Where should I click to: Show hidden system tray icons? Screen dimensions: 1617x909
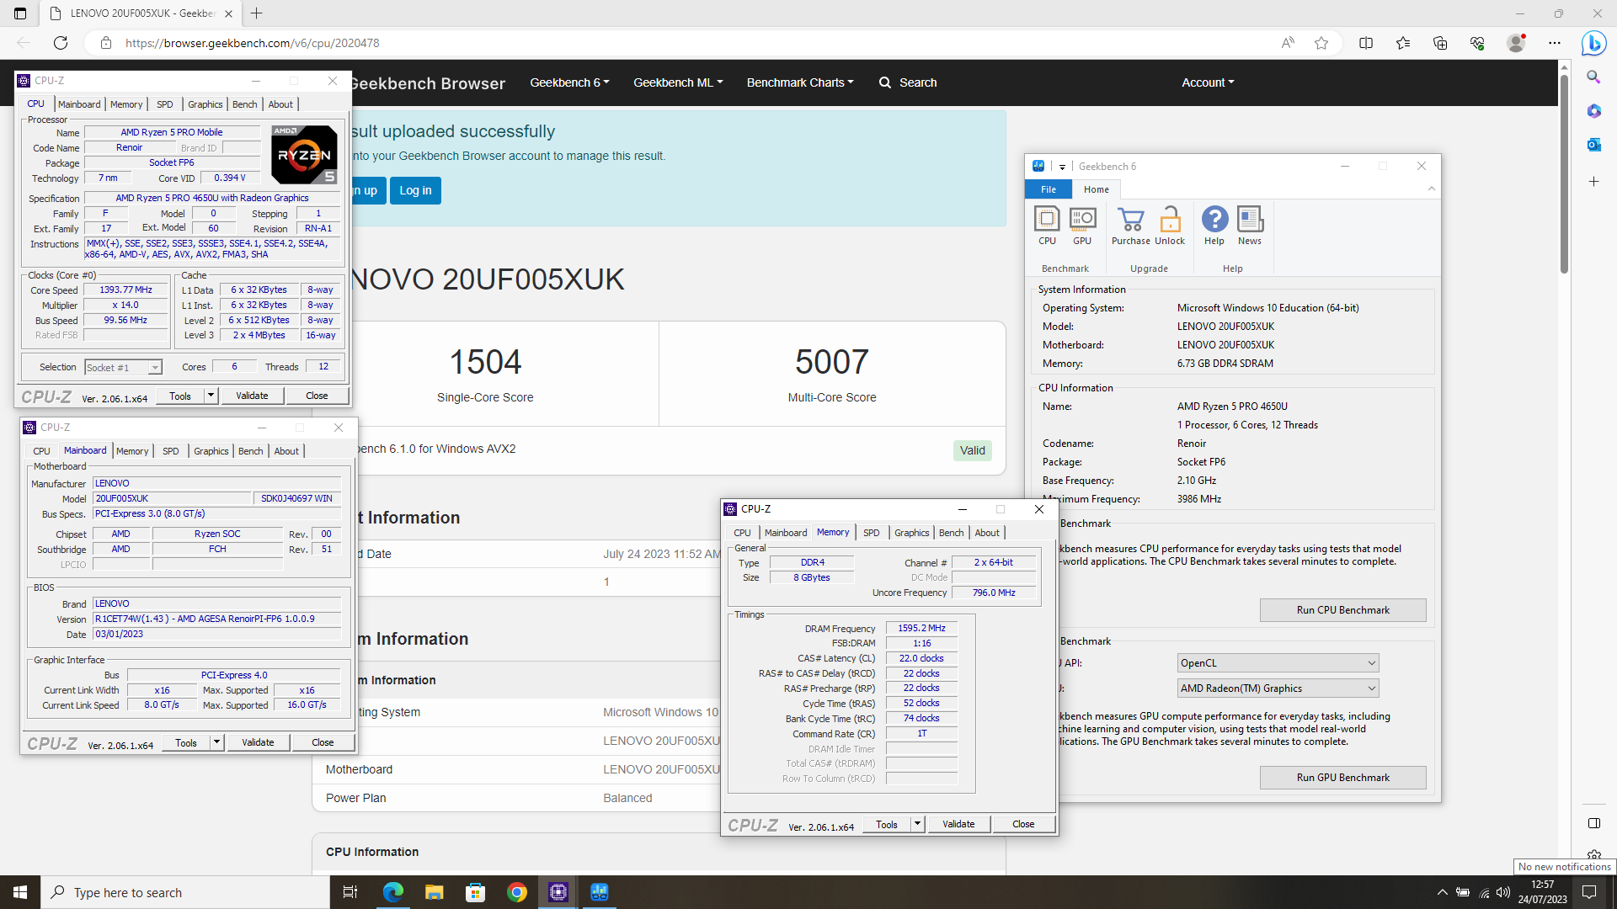1442,892
